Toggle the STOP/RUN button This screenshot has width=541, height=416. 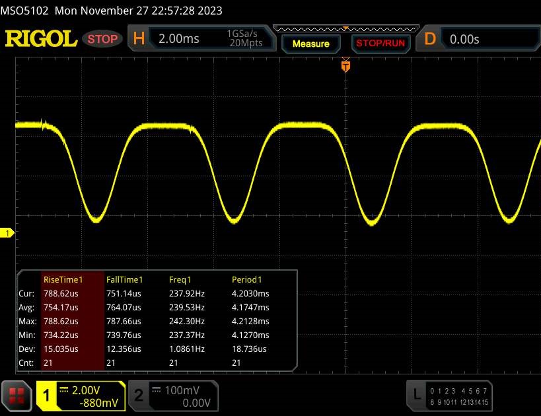pyautogui.click(x=380, y=43)
